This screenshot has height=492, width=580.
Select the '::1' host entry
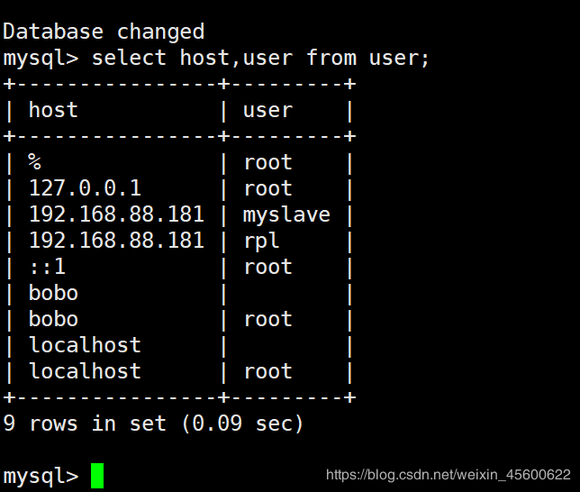coord(48,267)
